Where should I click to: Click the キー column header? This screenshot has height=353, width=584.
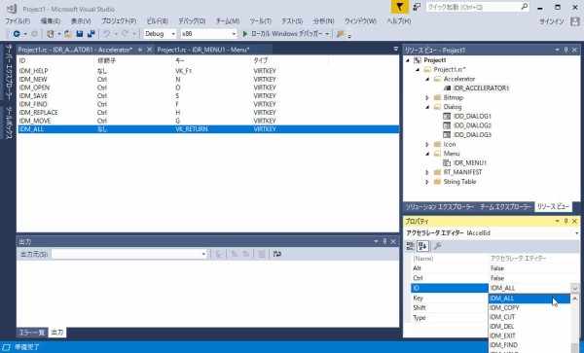coord(211,60)
